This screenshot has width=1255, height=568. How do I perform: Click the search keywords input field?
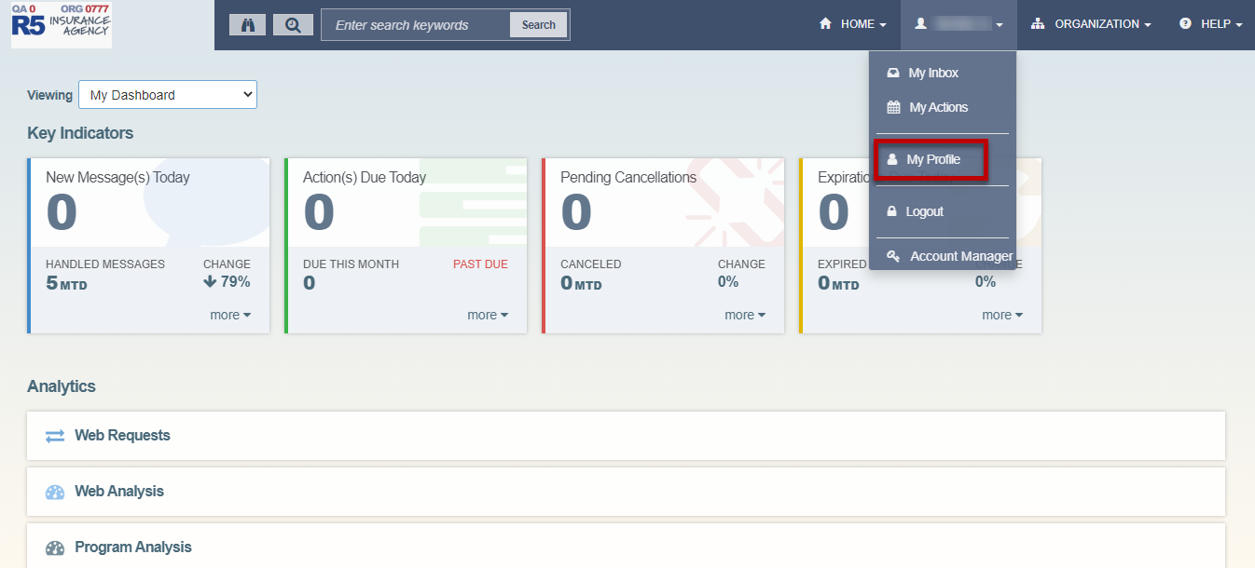click(x=416, y=25)
